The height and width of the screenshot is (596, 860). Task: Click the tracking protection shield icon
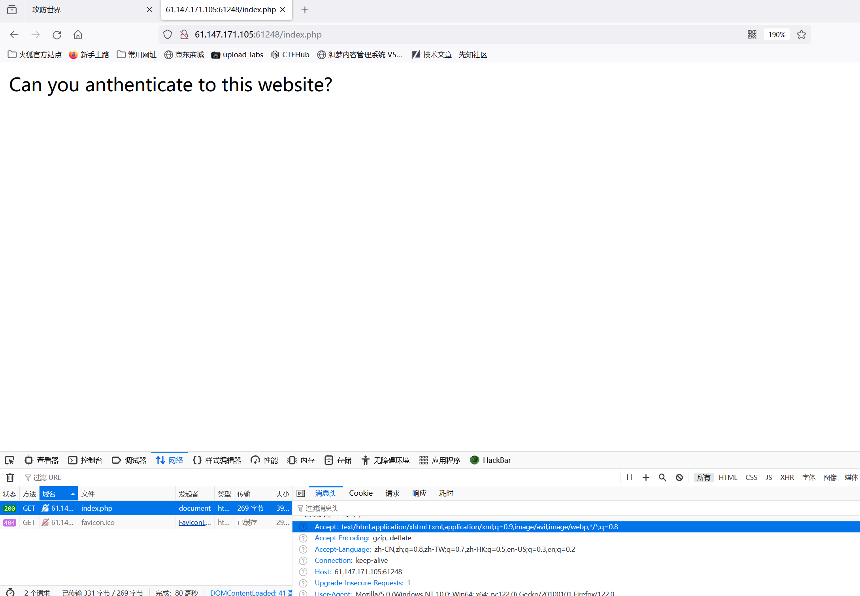(168, 35)
